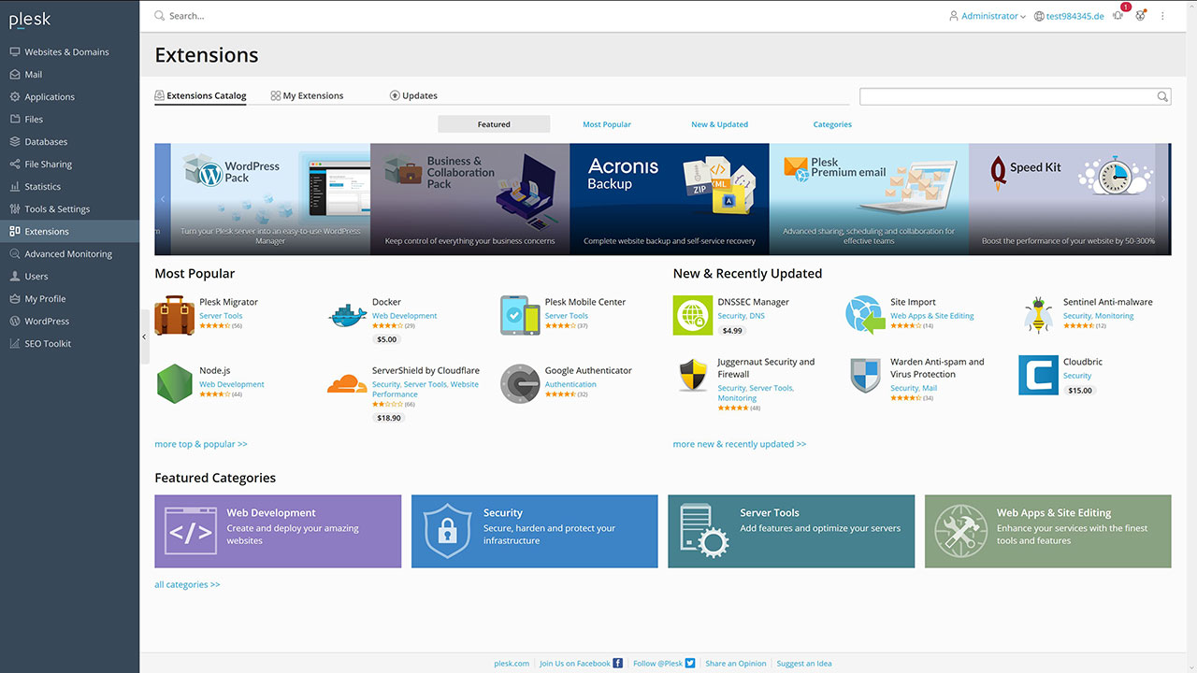Click the plesk.com footer link

(x=512, y=664)
